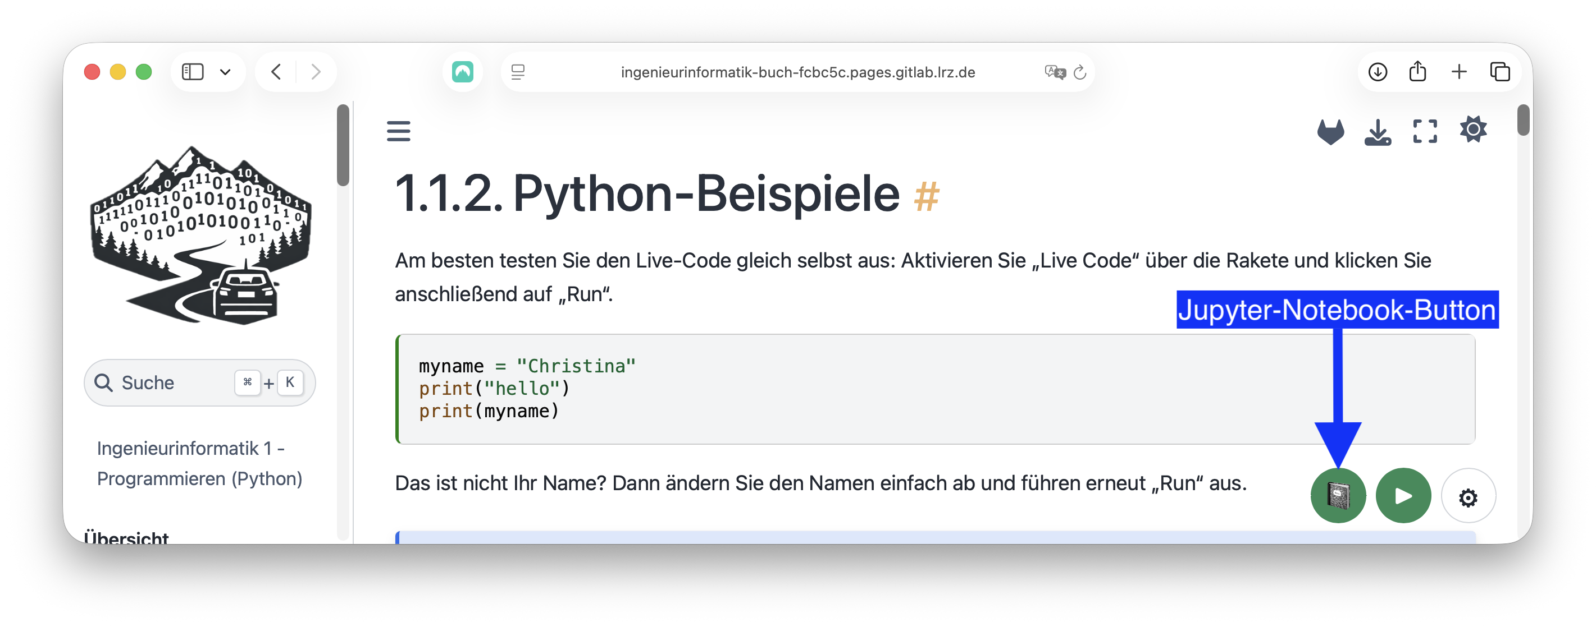
Task: Expand the sidebar dropdown chevron
Action: tap(226, 72)
